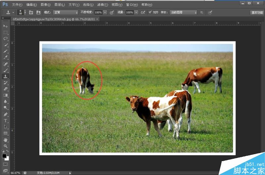Toggle the 对齐 (Aligned) checkbox
This screenshot has height=175, width=265.
pos(150,12)
